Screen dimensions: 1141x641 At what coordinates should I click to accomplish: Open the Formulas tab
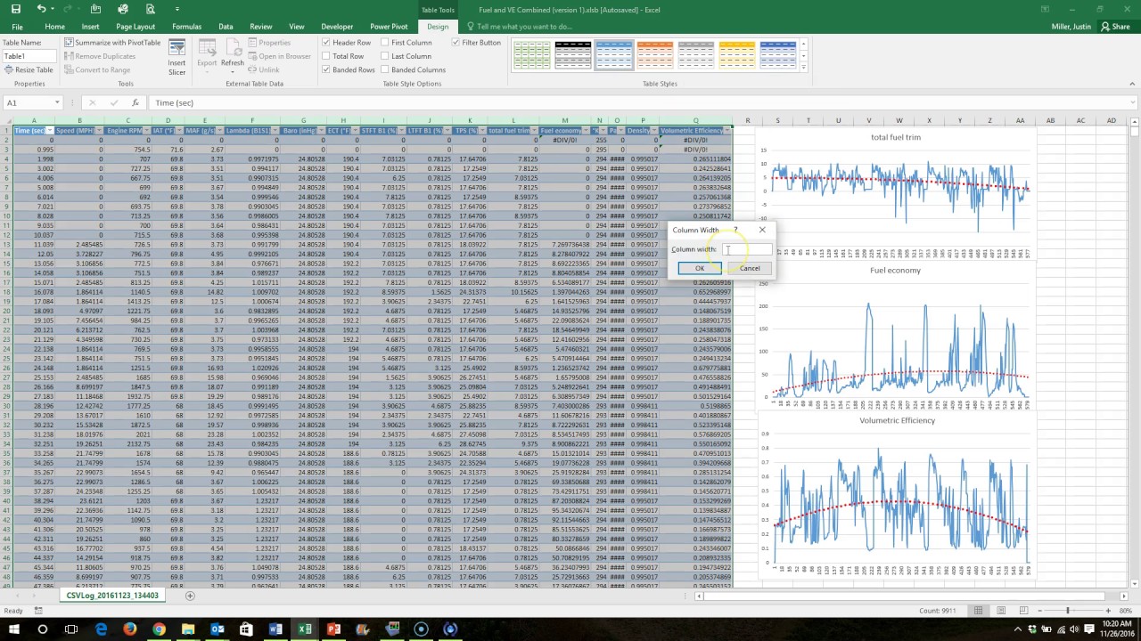click(186, 27)
